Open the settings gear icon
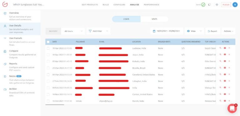 [217, 5]
